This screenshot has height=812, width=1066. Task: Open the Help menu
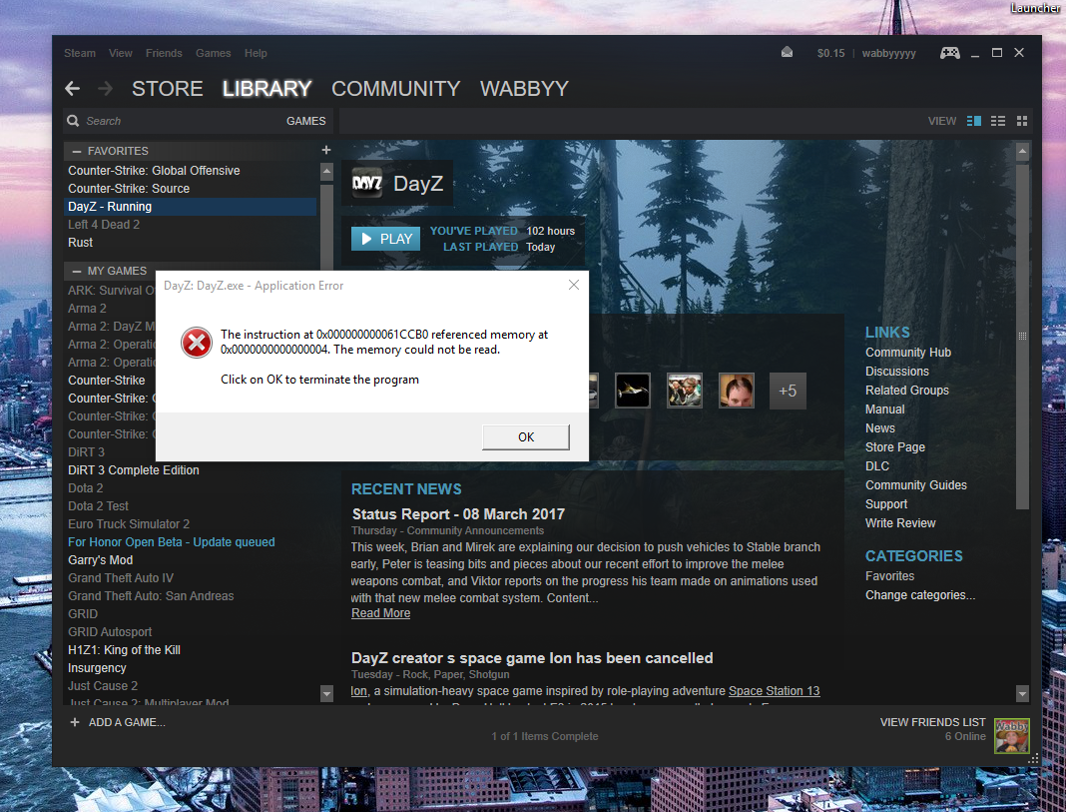pos(256,53)
